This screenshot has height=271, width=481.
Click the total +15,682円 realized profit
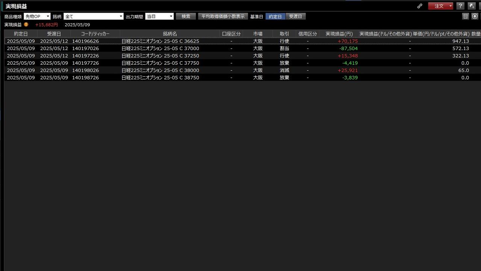tap(47, 25)
